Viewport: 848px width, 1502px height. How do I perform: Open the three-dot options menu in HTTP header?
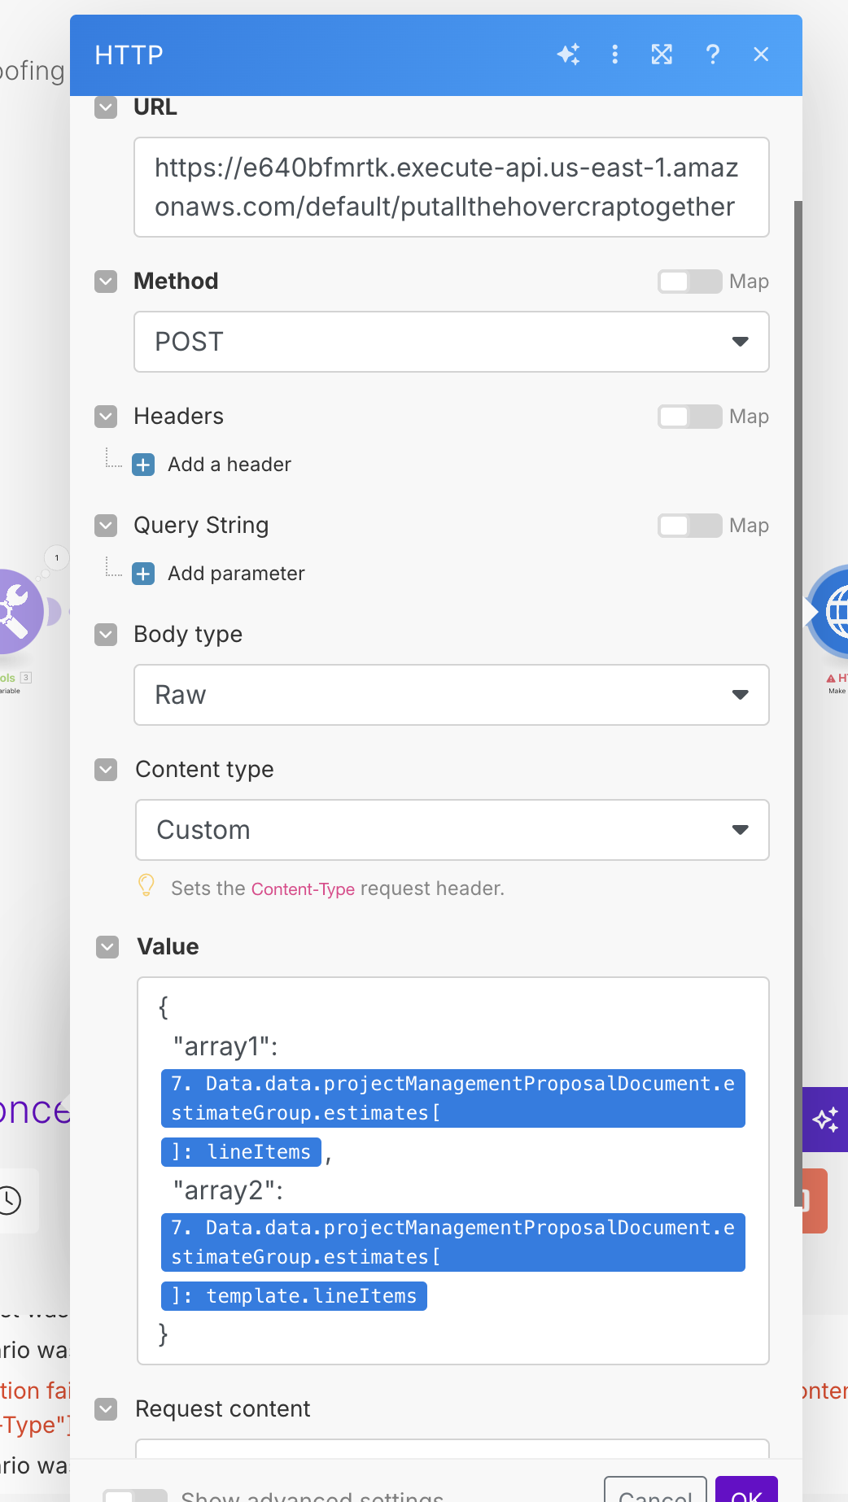(x=614, y=55)
